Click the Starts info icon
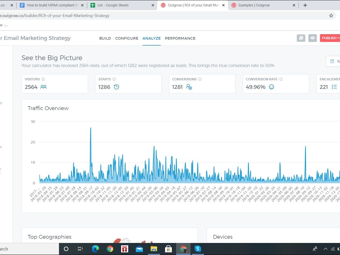 (x=114, y=79)
